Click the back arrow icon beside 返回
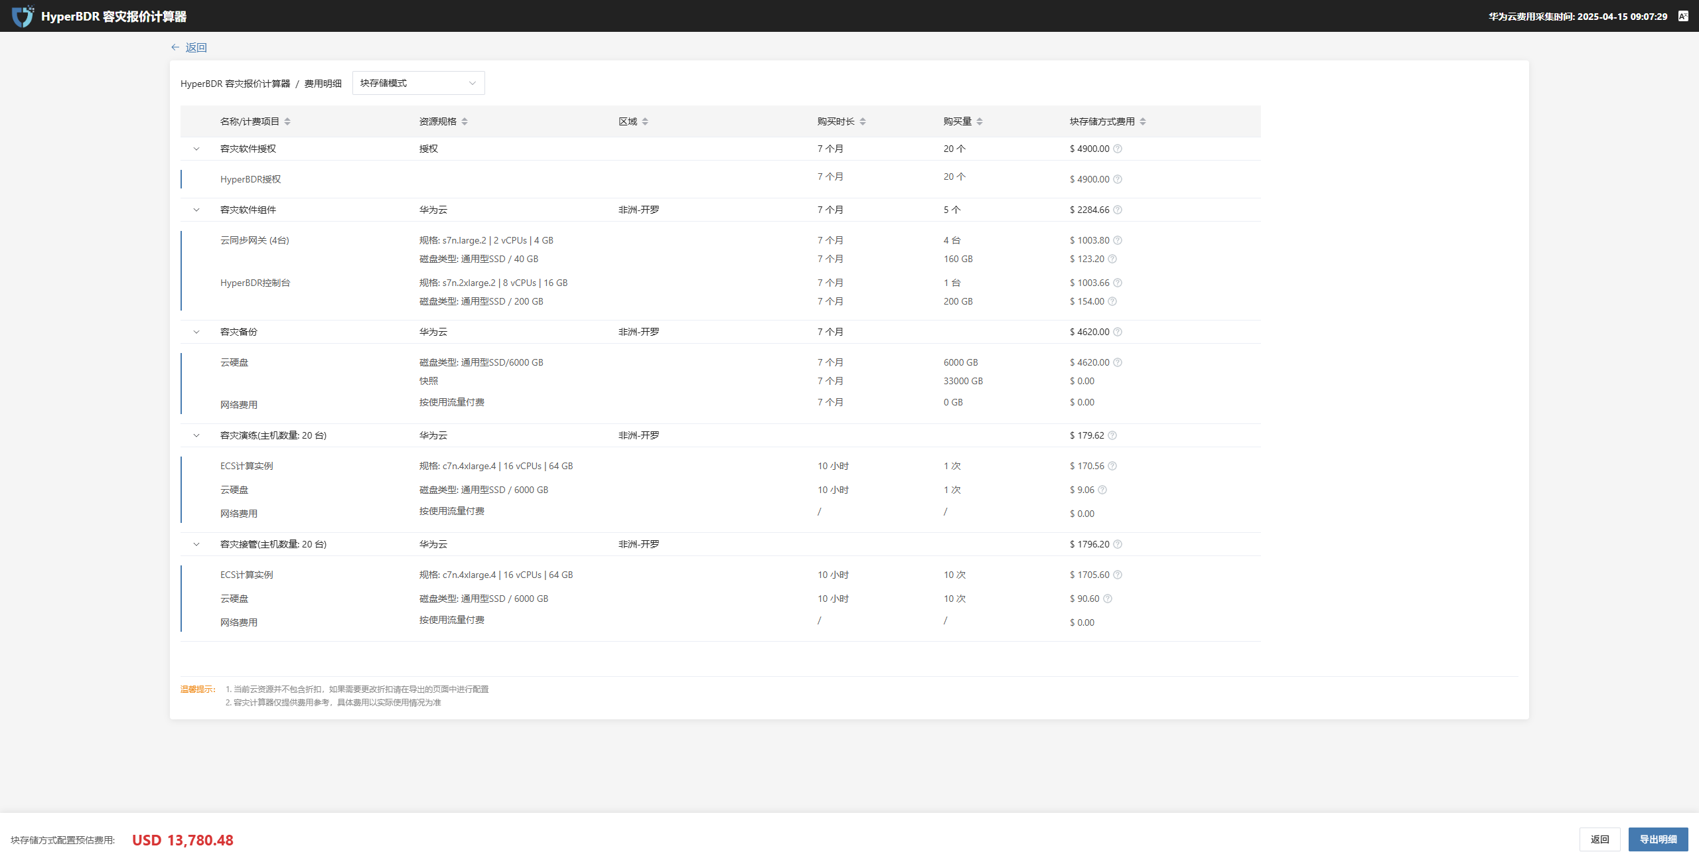 175,47
